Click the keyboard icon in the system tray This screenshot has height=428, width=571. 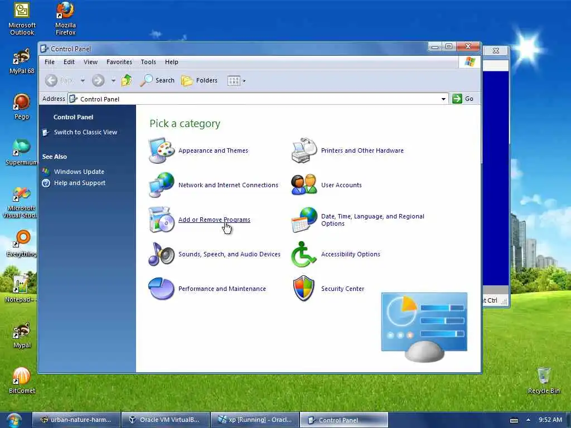point(514,420)
